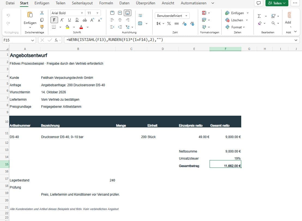Select the Format Painter brush
Screen dimensions: 302x221
42,27
